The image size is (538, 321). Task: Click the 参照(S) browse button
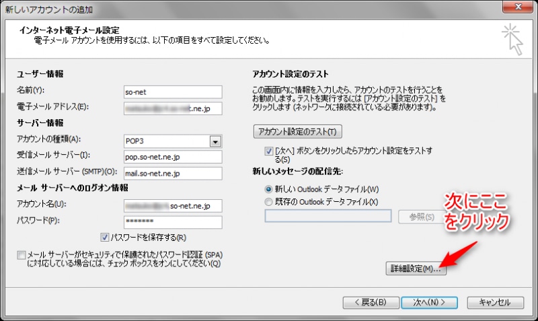422,217
